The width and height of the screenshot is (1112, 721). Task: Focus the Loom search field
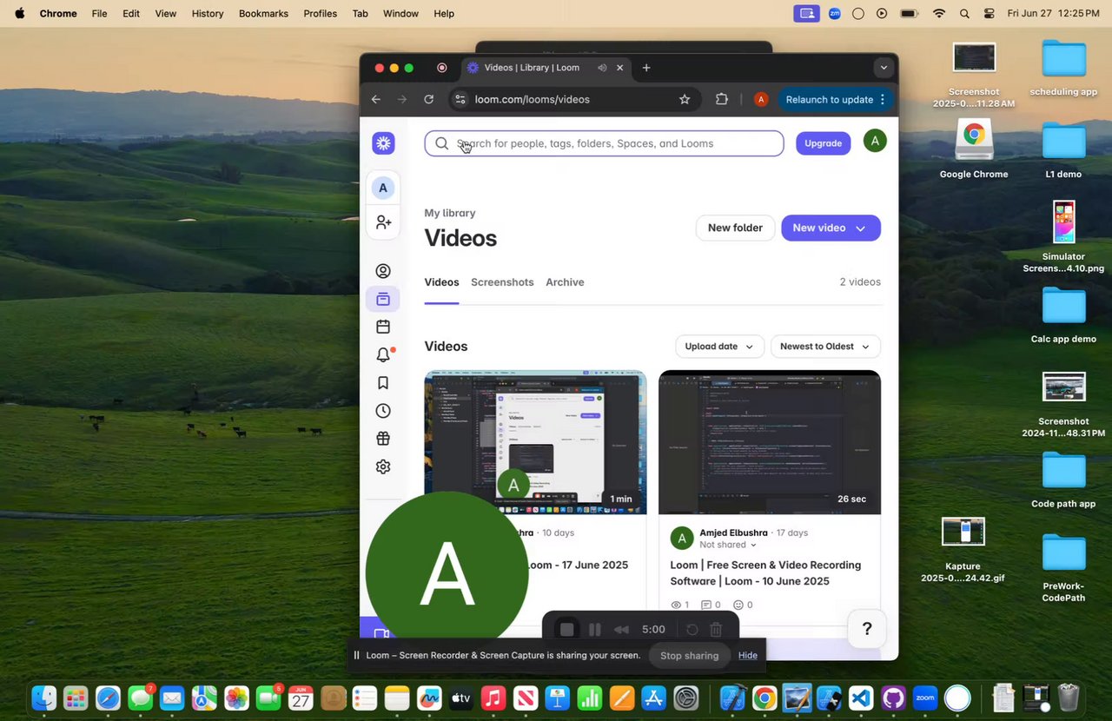click(604, 143)
